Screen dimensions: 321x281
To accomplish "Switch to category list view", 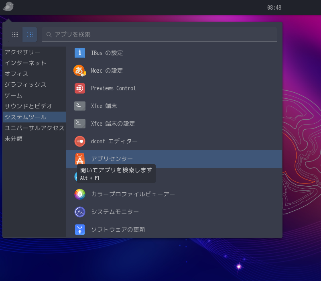I will [30, 35].
